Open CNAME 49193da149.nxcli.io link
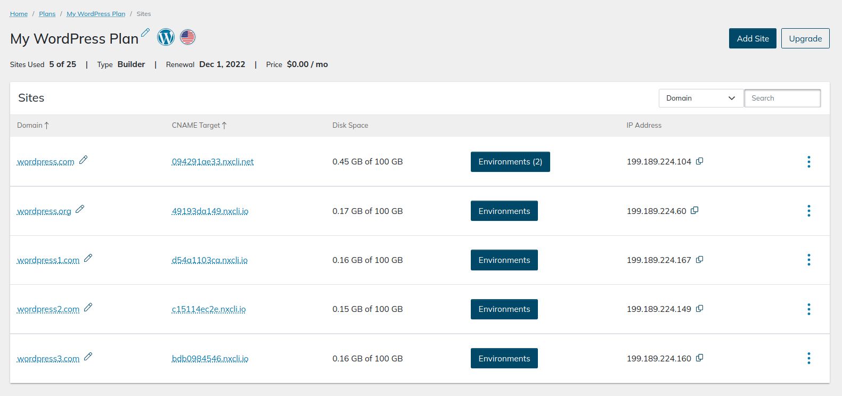Image resolution: width=842 pixels, height=396 pixels. tap(210, 211)
